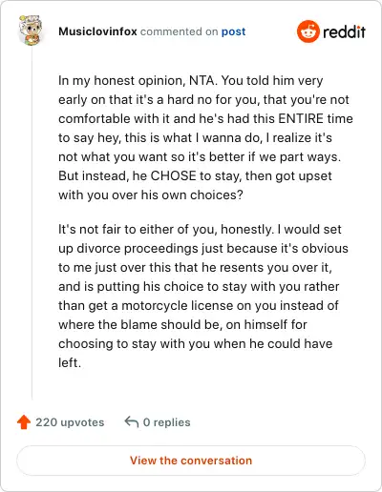Click the "220 upvotes" count
The height and width of the screenshot is (492, 382).
70,422
